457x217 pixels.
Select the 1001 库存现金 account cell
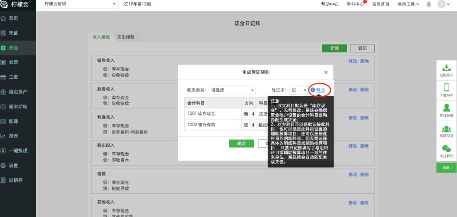point(213,114)
